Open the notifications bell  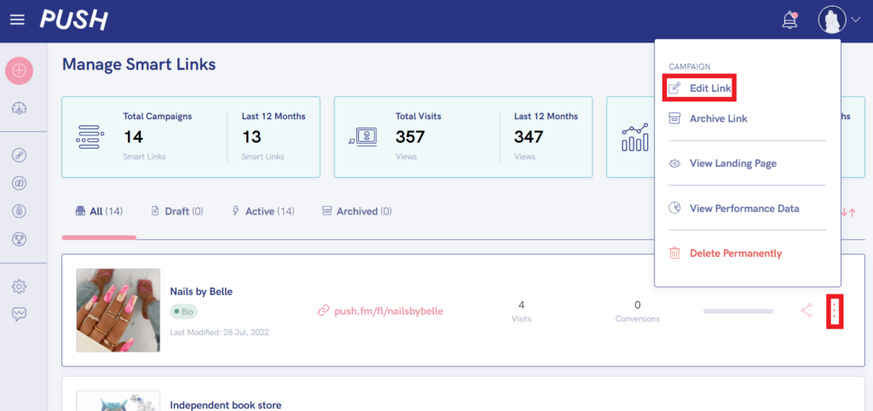[x=789, y=20]
